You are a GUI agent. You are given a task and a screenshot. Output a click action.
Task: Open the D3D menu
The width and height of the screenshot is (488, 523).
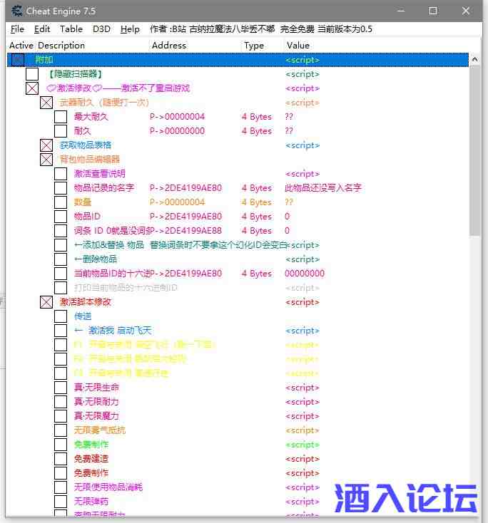(101, 29)
